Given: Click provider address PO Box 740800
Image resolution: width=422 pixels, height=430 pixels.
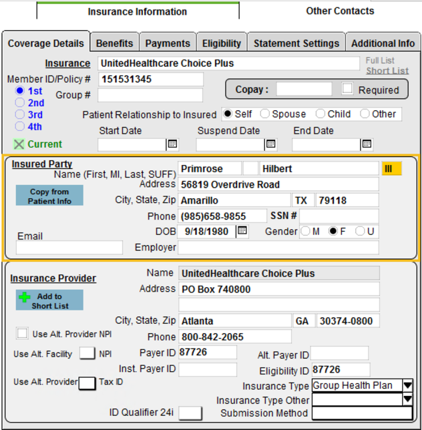Looking at the screenshot, I should coord(279,289).
